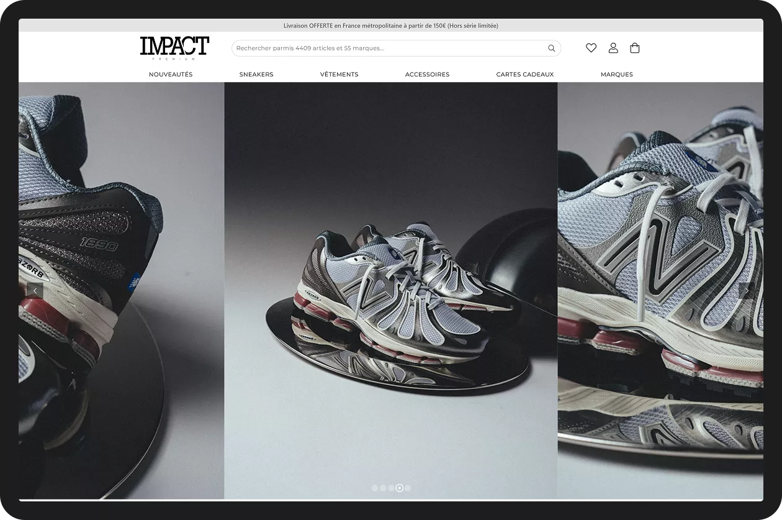
Task: Open the center slide with sneakers on mirror
Action: (391, 291)
